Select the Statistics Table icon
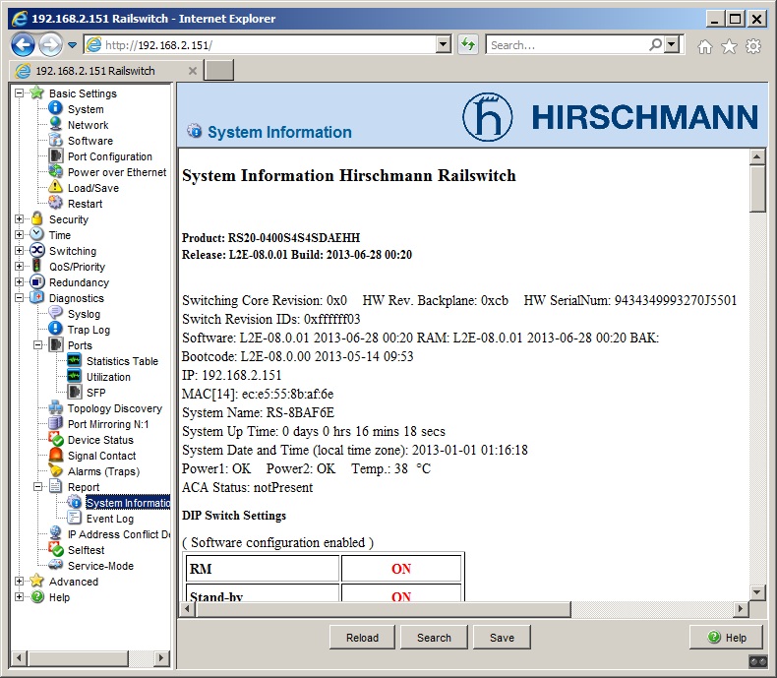The image size is (777, 678). tap(75, 361)
